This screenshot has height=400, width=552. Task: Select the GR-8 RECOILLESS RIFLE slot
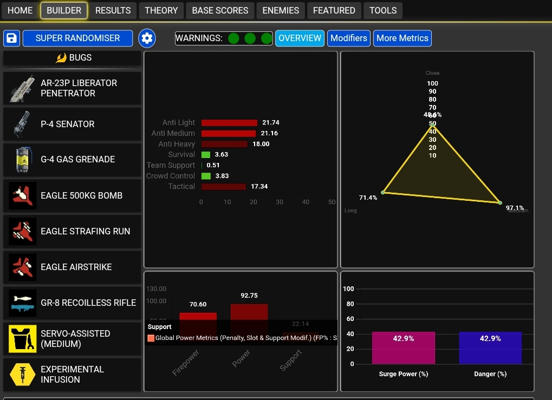point(72,303)
